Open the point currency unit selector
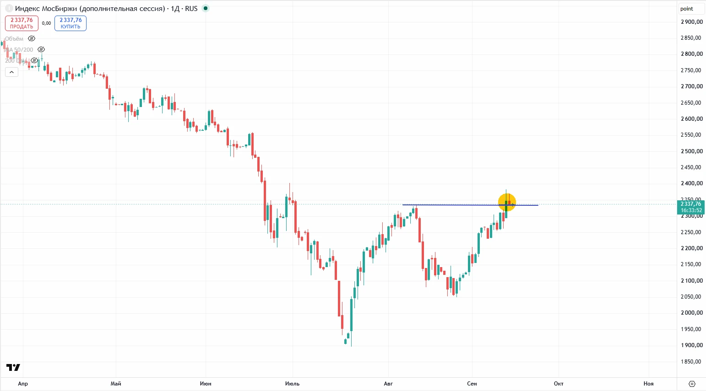 (691, 9)
